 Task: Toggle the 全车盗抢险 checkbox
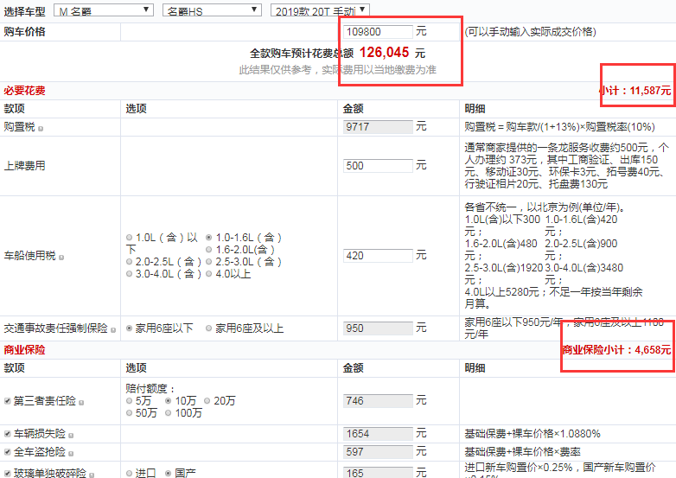coord(7,452)
